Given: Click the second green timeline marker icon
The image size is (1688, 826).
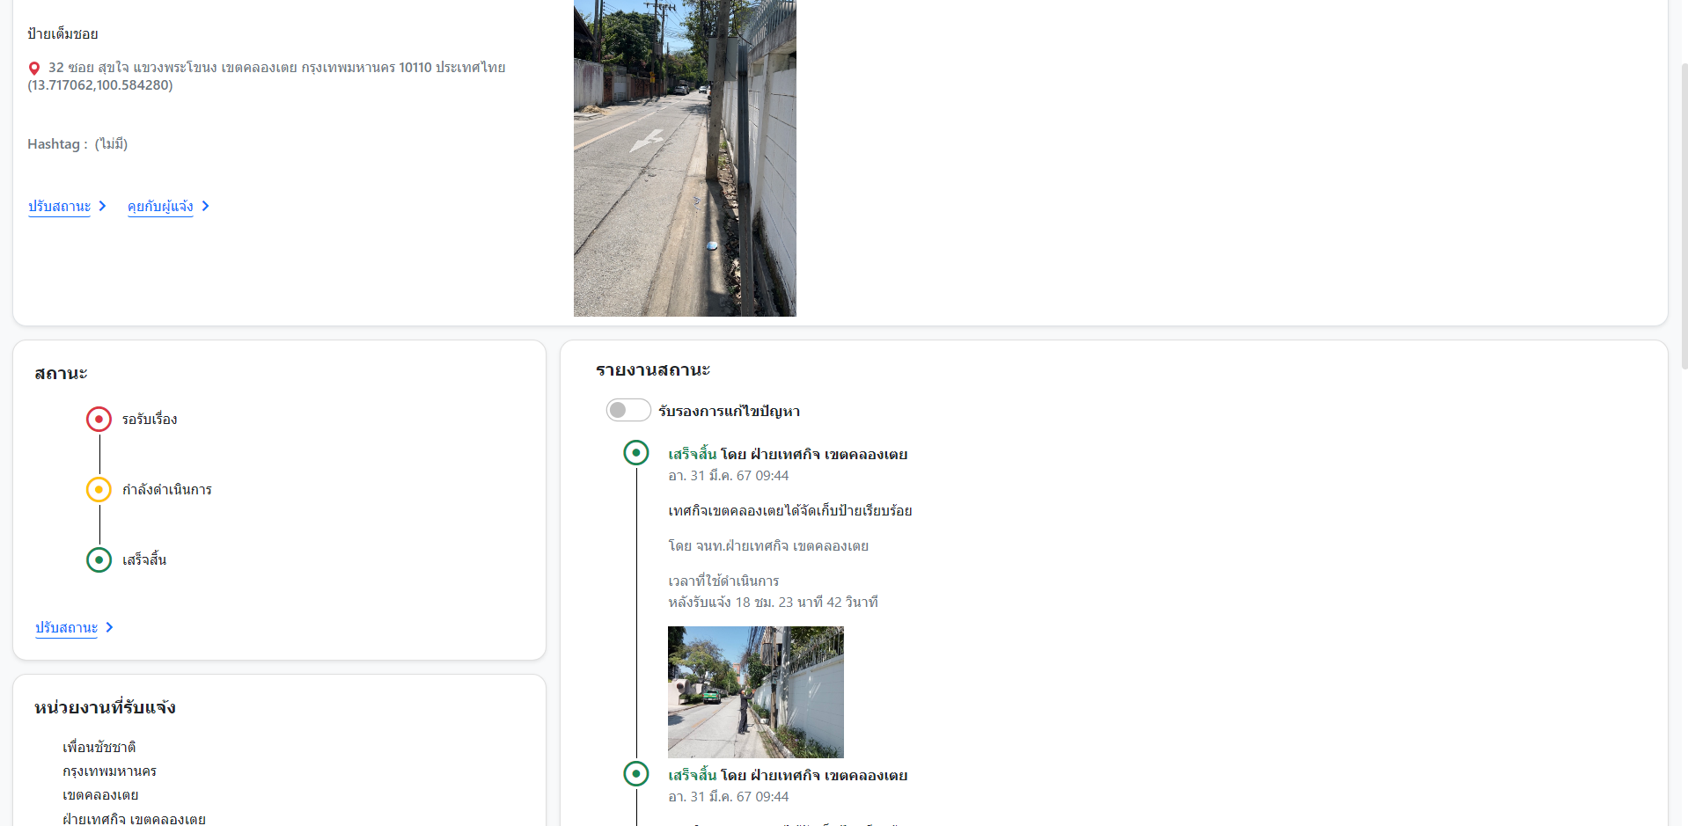Looking at the screenshot, I should point(635,774).
